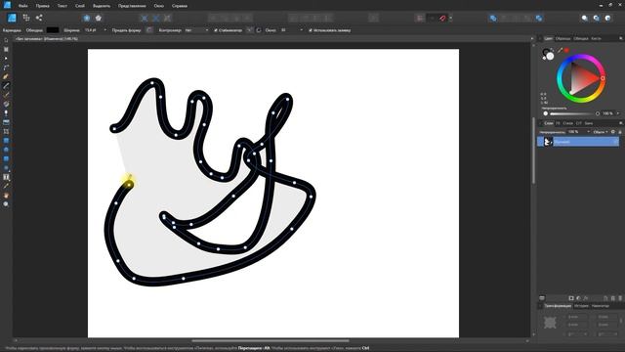Lock the layer with the padlock icon

620,132
